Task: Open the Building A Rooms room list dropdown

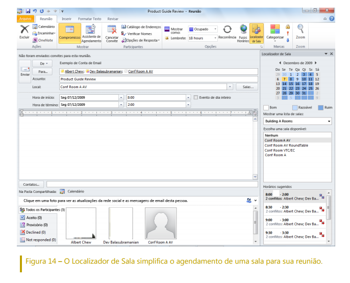Action: click(x=329, y=122)
